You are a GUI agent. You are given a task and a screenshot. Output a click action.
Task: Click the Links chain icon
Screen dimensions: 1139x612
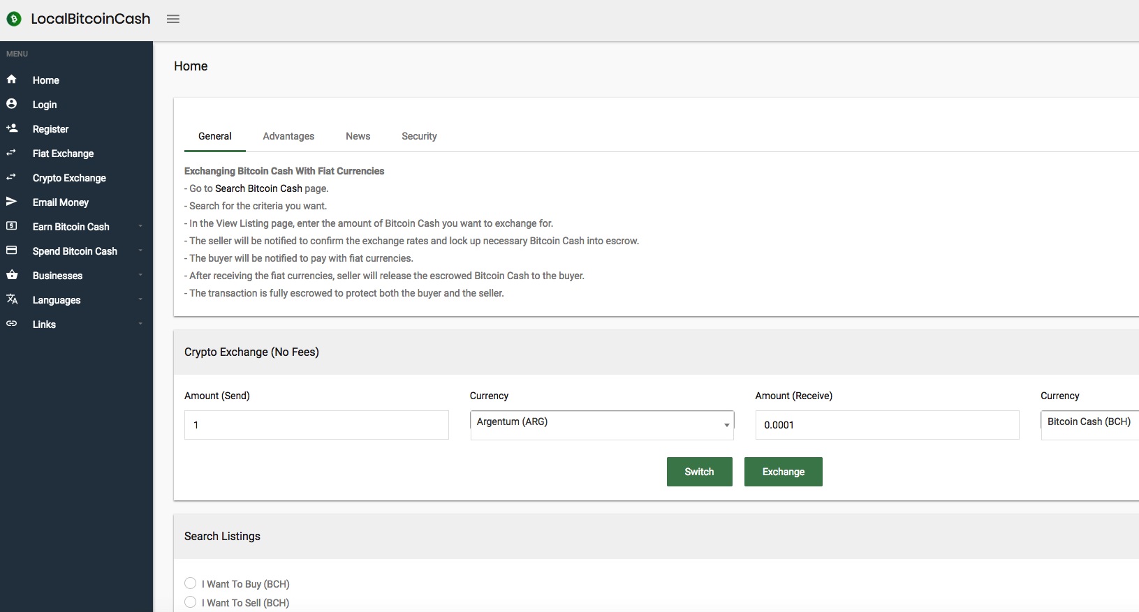[11, 324]
